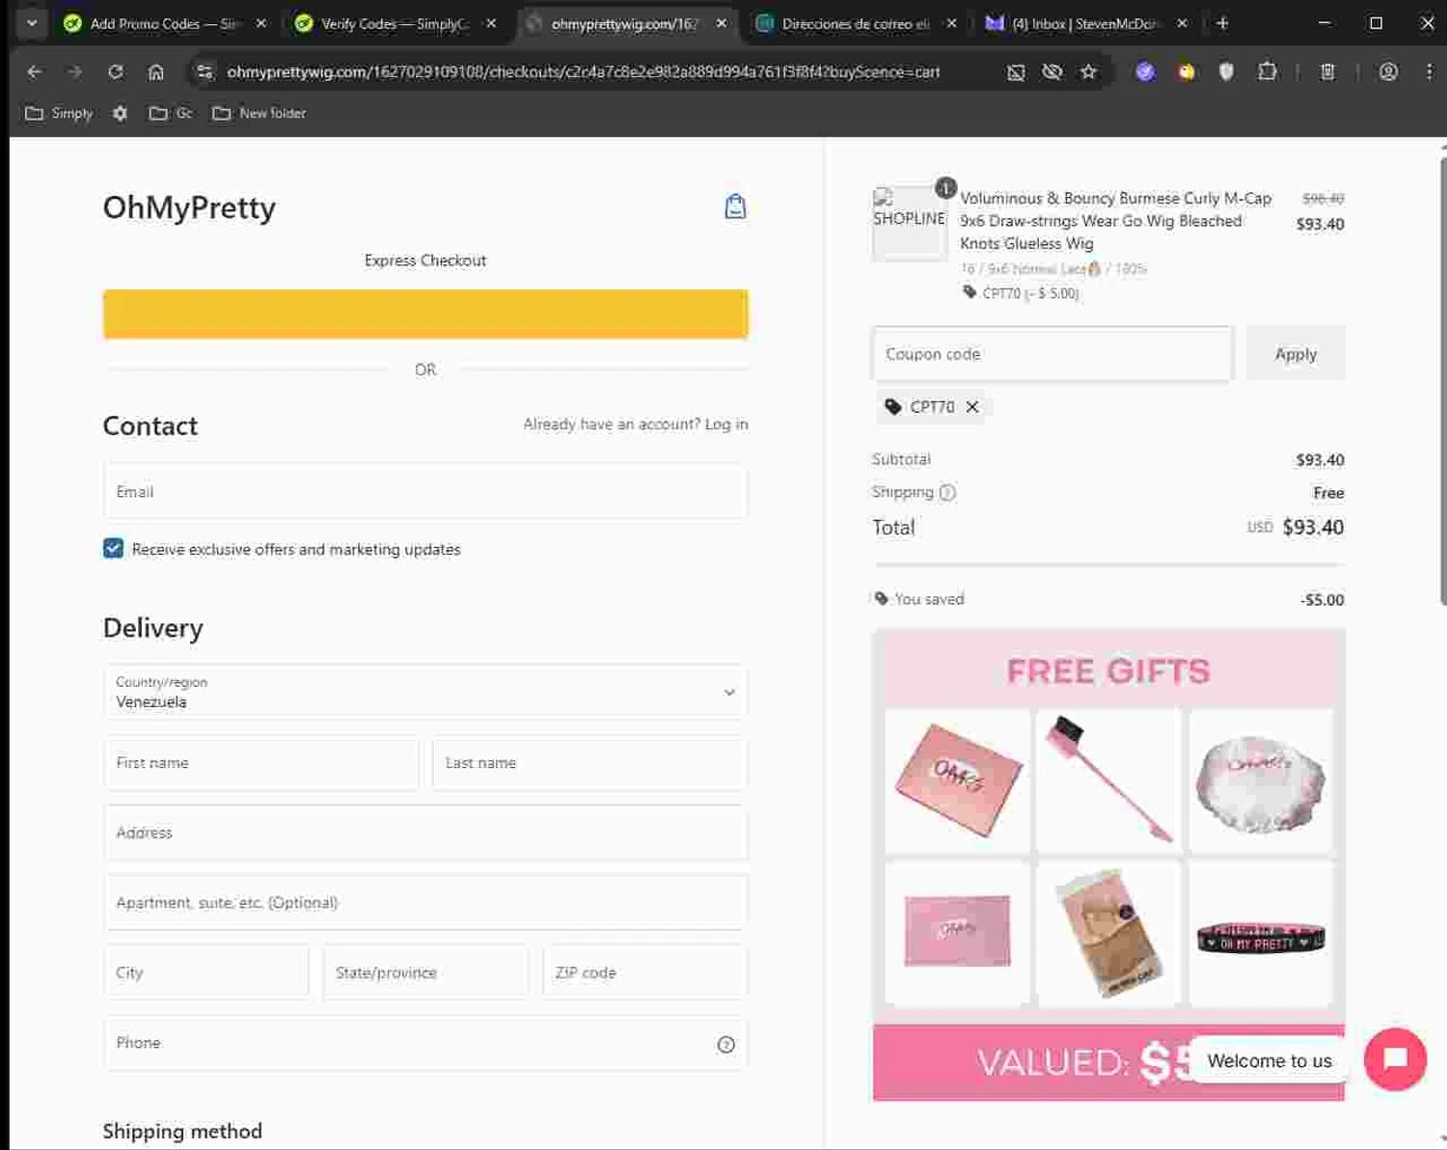The image size is (1447, 1150).
Task: Focus the First name field
Action: 261,763
